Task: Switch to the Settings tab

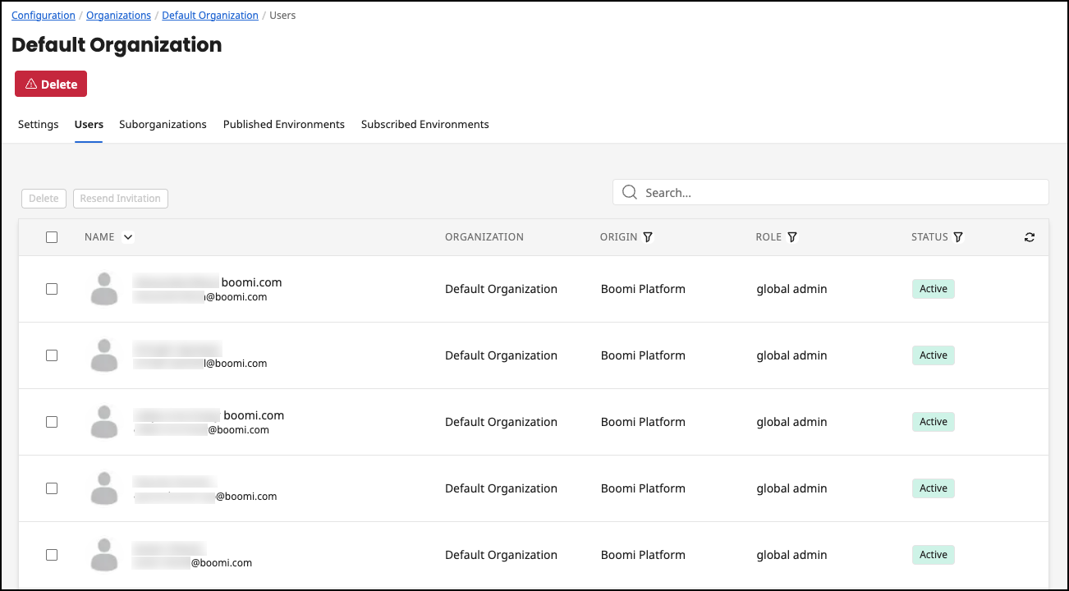Action: (38, 124)
